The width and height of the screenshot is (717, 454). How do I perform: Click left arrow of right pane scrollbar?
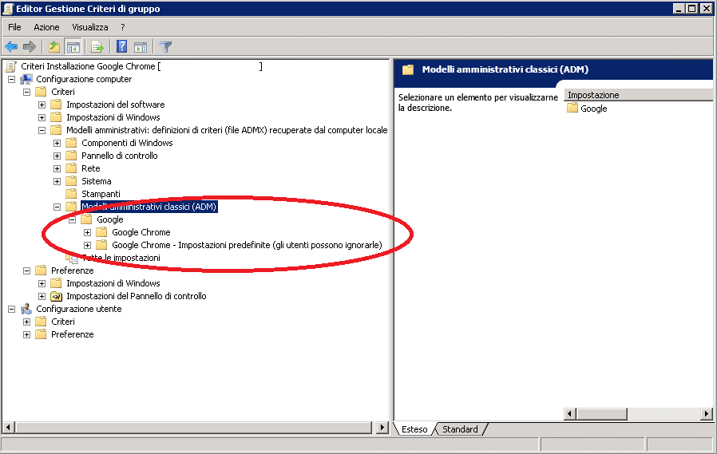coord(570,414)
